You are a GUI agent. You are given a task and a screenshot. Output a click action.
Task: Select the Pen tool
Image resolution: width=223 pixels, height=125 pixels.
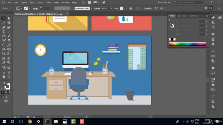pos(4,27)
